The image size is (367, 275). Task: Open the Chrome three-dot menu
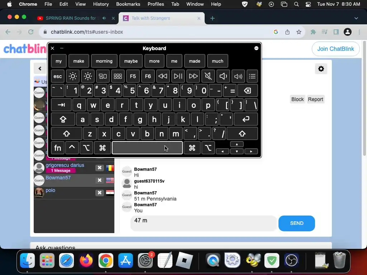point(359,32)
